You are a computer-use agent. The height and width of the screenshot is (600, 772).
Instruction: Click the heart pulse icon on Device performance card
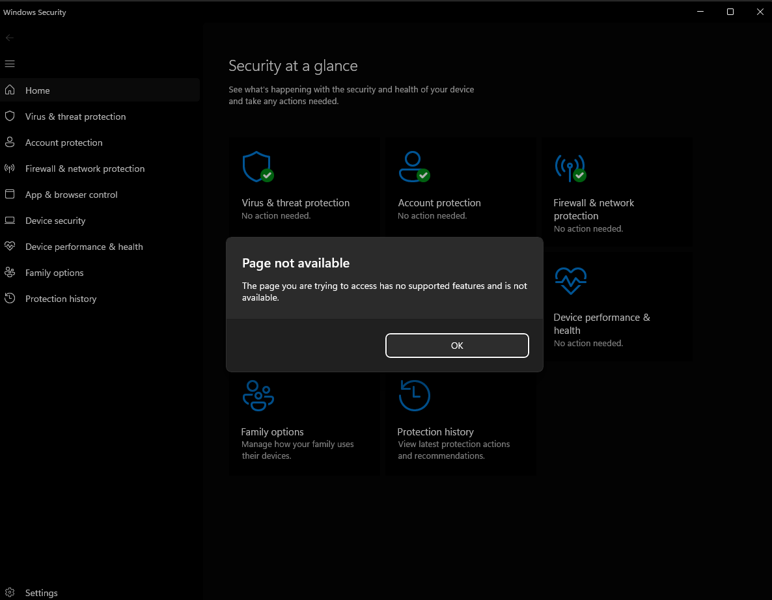[571, 281]
